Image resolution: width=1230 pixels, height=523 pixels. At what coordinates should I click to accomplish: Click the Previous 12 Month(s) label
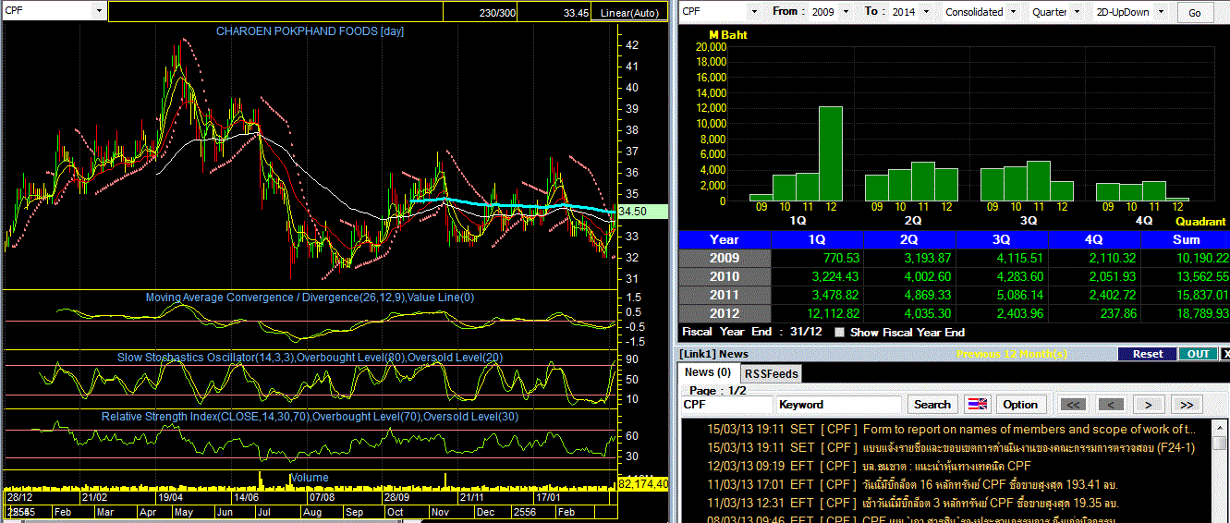tap(1012, 354)
